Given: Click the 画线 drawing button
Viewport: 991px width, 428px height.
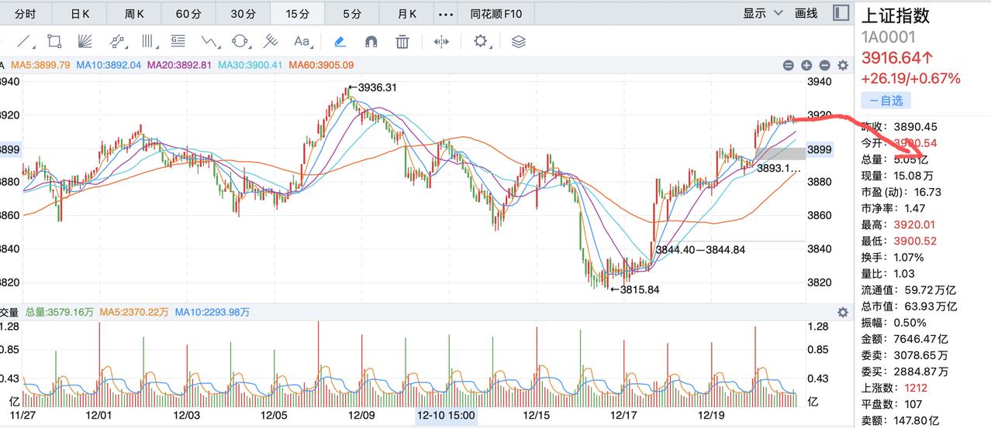Looking at the screenshot, I should 806,13.
